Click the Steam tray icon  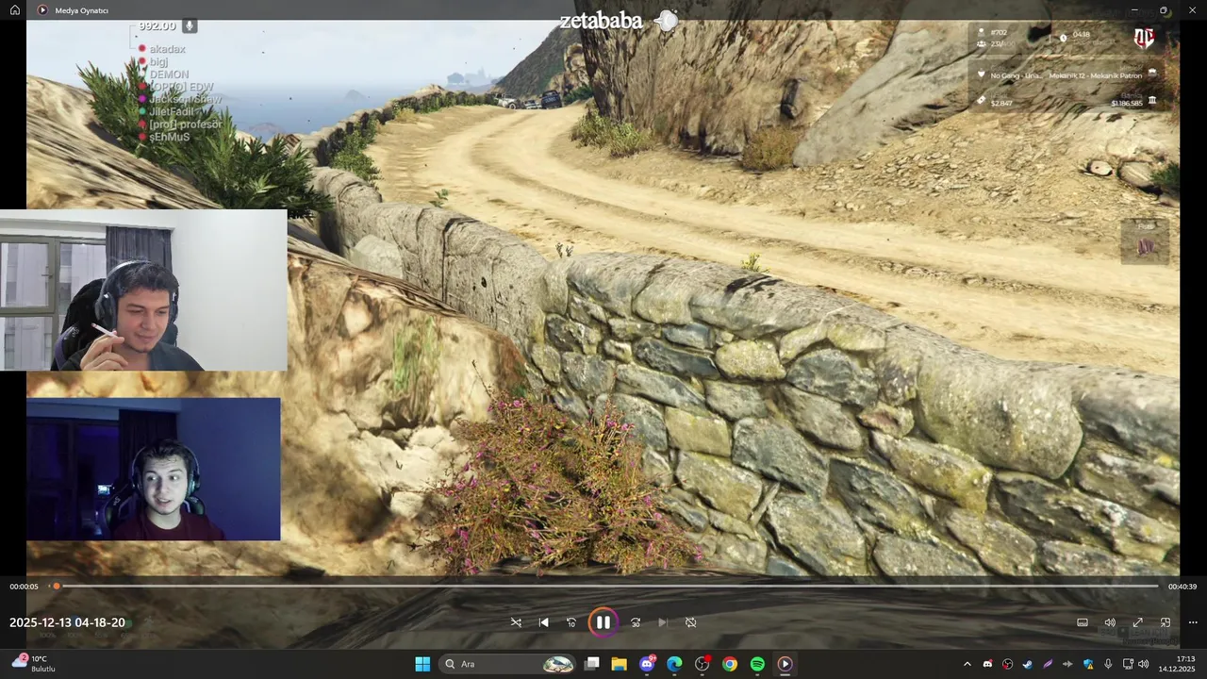[x=1028, y=664]
